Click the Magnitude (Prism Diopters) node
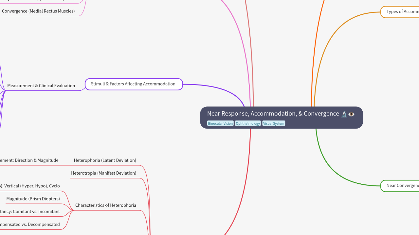This screenshot has width=419, height=235. 33,199
